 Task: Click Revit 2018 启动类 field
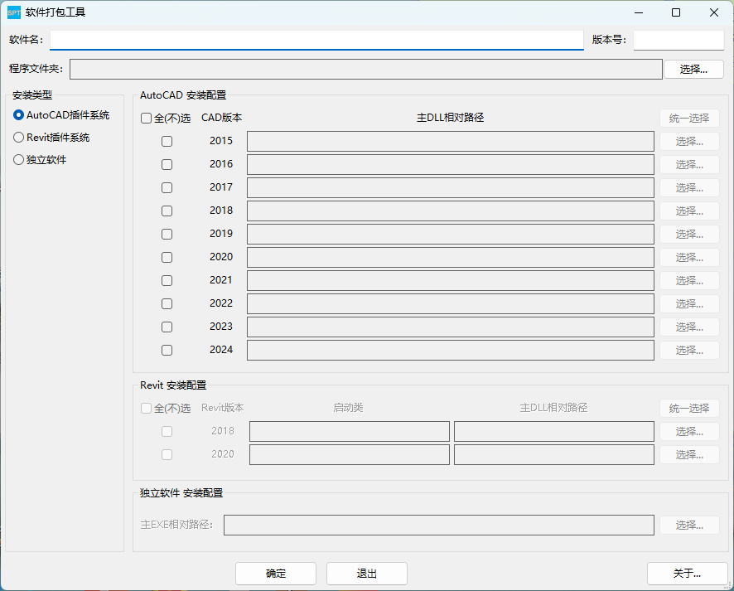[350, 431]
